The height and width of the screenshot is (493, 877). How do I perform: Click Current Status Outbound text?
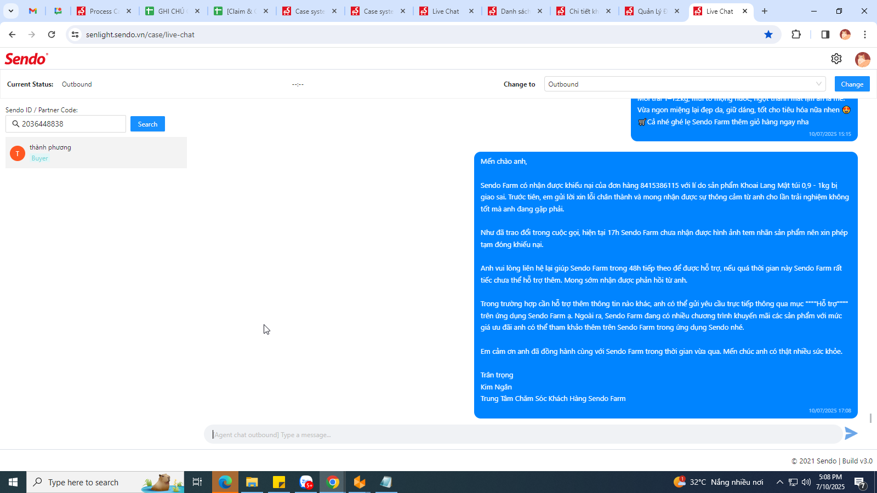click(77, 84)
